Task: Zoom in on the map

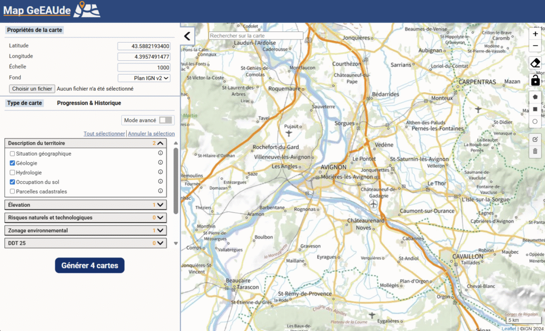Action: (x=535, y=34)
